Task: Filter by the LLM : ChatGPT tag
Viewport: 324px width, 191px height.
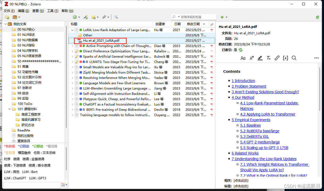Action: point(15,178)
